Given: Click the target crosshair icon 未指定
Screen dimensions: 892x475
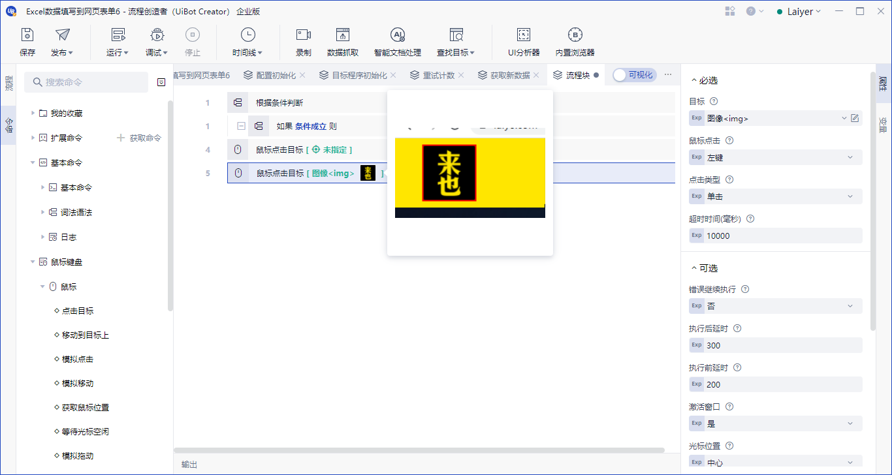Looking at the screenshot, I should coord(316,149).
